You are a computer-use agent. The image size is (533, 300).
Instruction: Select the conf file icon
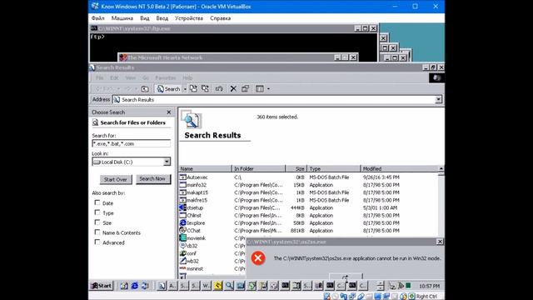[x=183, y=253]
